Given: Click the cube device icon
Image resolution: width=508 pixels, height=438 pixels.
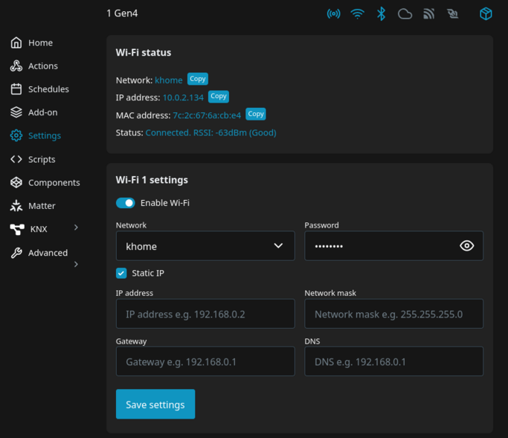Looking at the screenshot, I should coord(486,14).
